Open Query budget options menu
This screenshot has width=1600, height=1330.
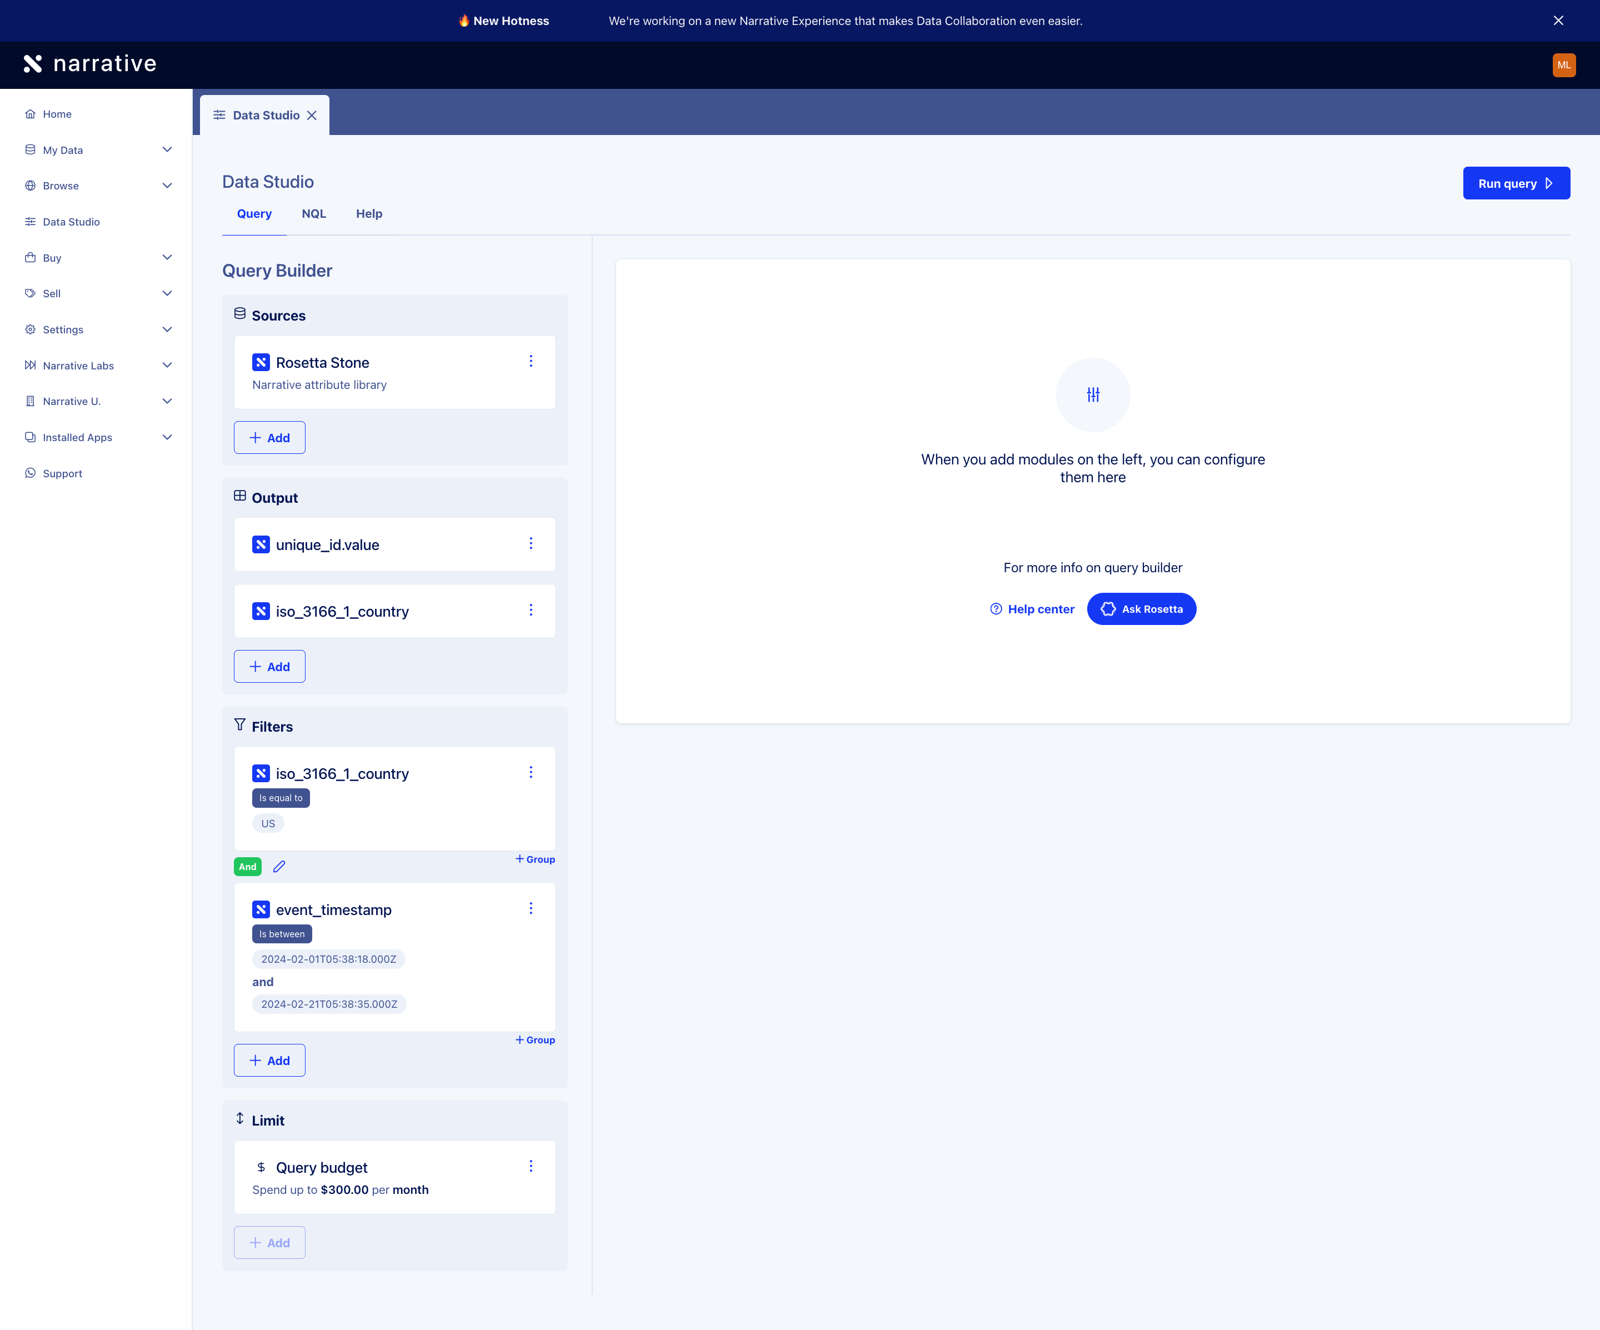pyautogui.click(x=531, y=1167)
